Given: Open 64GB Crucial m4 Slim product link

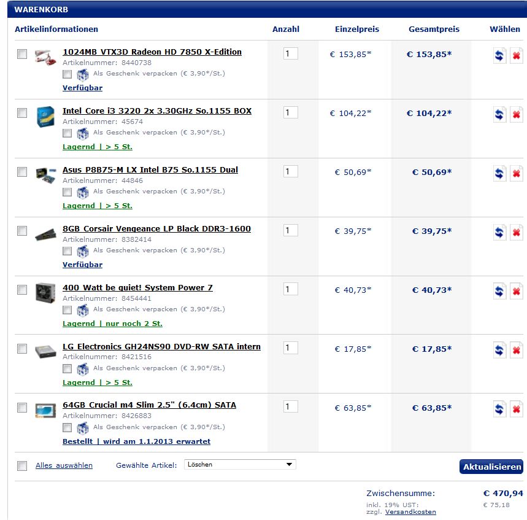Looking at the screenshot, I should 149,405.
